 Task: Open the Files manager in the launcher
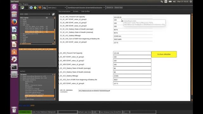pyautogui.click(x=14, y=15)
